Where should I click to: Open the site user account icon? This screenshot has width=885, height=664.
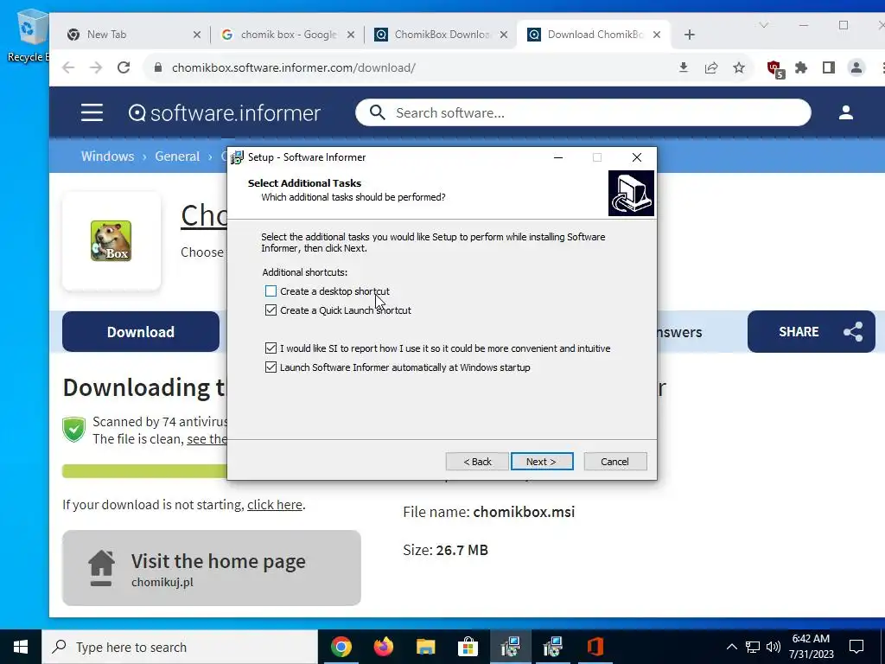845,112
